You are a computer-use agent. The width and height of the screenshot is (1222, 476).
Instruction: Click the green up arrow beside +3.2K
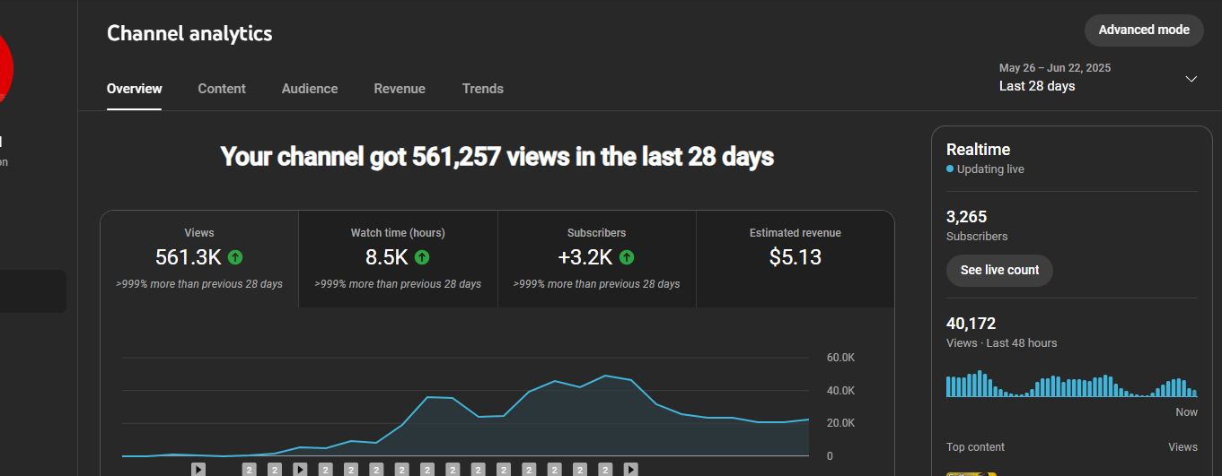(627, 257)
